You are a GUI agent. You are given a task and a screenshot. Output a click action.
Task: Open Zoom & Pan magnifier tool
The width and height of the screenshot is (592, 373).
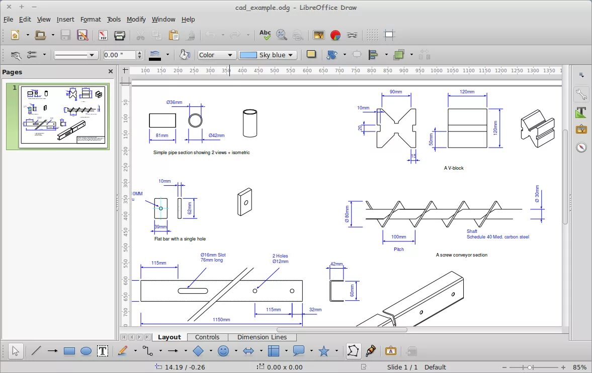[x=281, y=35]
